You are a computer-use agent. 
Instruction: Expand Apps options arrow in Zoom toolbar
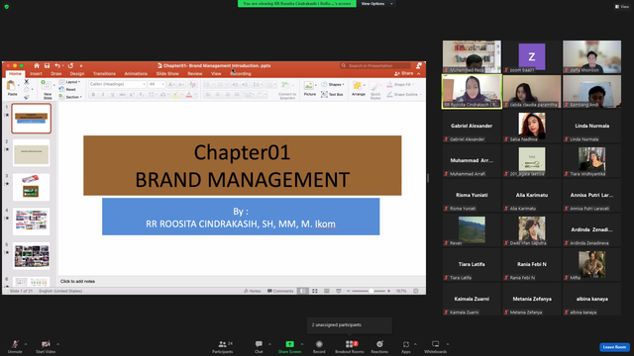415,344
